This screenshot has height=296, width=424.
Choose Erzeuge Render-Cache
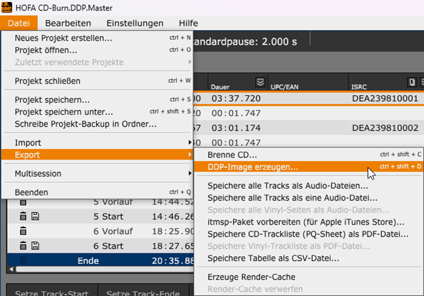[309, 277]
